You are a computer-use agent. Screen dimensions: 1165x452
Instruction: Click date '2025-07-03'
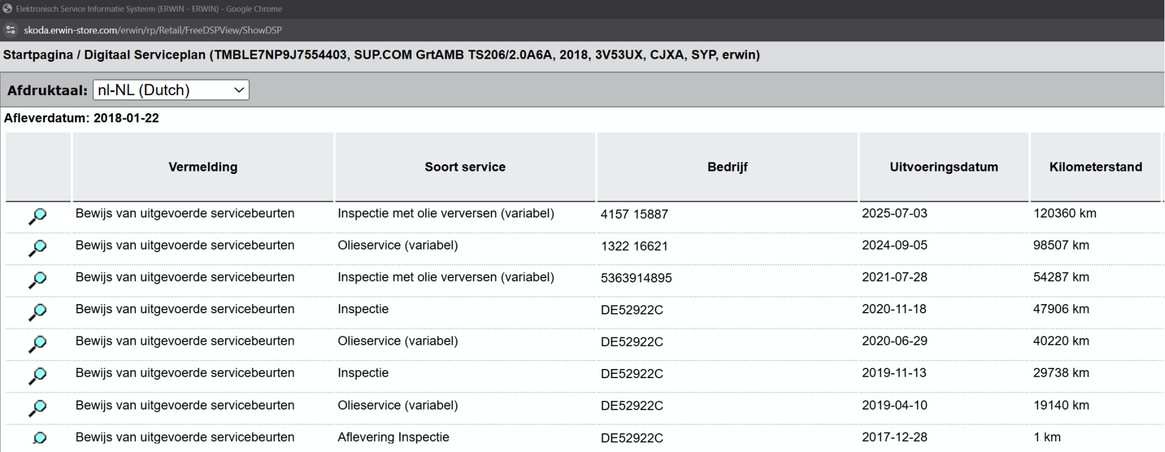pos(894,213)
